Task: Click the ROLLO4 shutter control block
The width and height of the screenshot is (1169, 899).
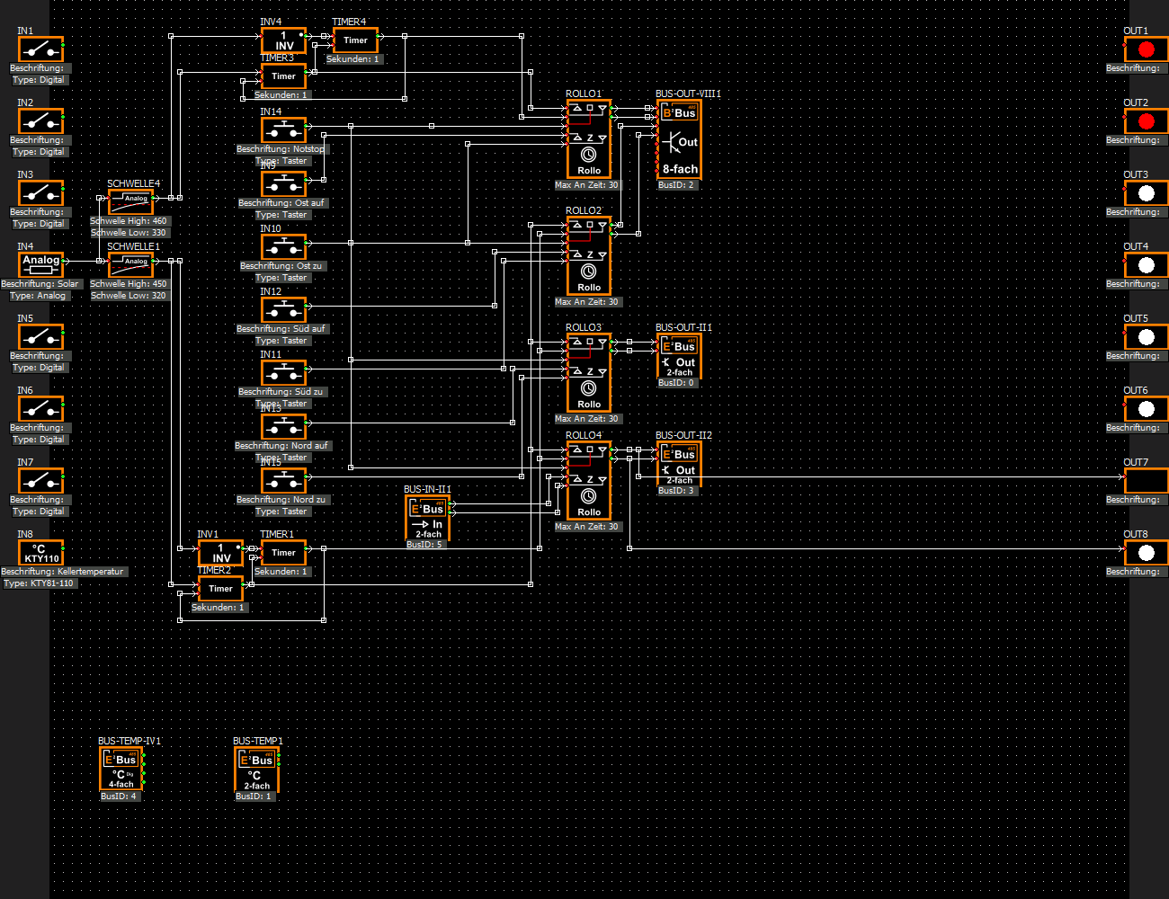Action: tap(589, 480)
